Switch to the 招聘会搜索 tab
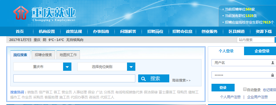Viewport: 276px width, 105px height. pyautogui.click(x=43, y=55)
